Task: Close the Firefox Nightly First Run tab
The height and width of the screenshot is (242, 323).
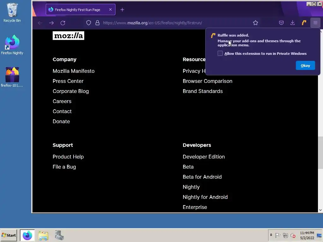Action: [x=110, y=10]
